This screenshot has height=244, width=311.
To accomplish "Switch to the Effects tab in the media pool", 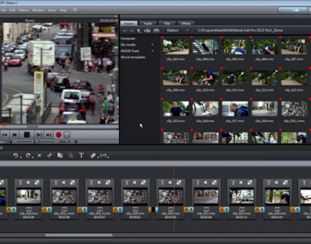I will click(186, 23).
